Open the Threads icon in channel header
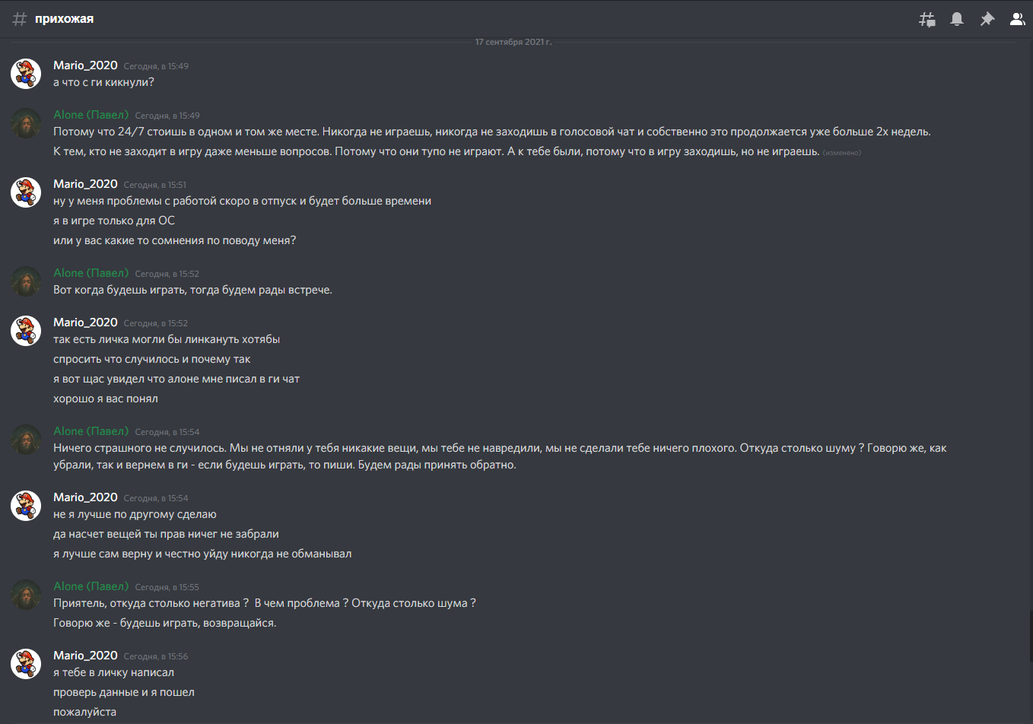This screenshot has height=724, width=1033. 927,19
